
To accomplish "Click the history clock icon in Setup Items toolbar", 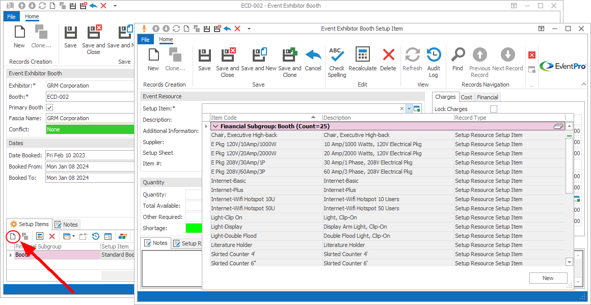I will click(x=96, y=236).
